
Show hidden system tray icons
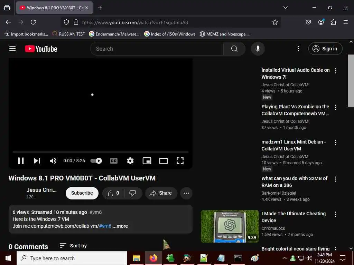(x=285, y=258)
